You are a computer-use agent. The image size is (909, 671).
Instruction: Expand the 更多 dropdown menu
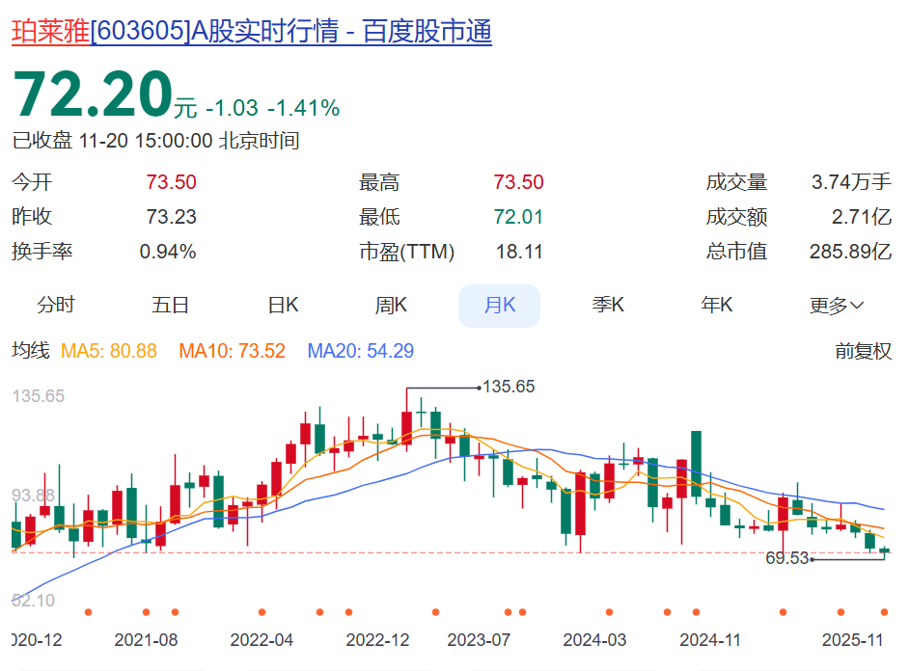pyautogui.click(x=836, y=306)
